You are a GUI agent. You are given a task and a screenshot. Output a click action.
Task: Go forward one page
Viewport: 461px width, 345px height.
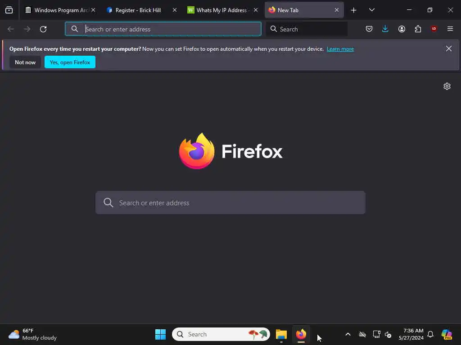coord(27,29)
